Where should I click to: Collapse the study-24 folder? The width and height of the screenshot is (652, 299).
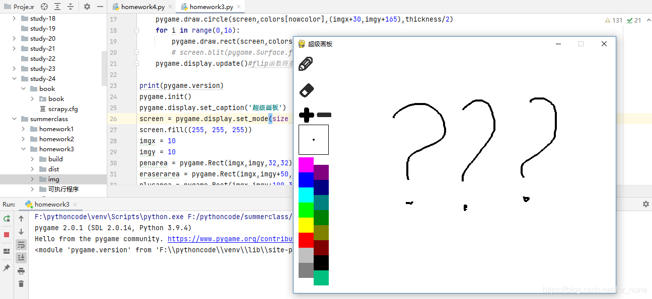(14, 79)
